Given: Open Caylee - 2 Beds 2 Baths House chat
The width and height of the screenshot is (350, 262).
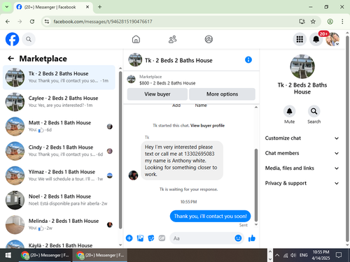Looking at the screenshot, I should [x=59, y=102].
